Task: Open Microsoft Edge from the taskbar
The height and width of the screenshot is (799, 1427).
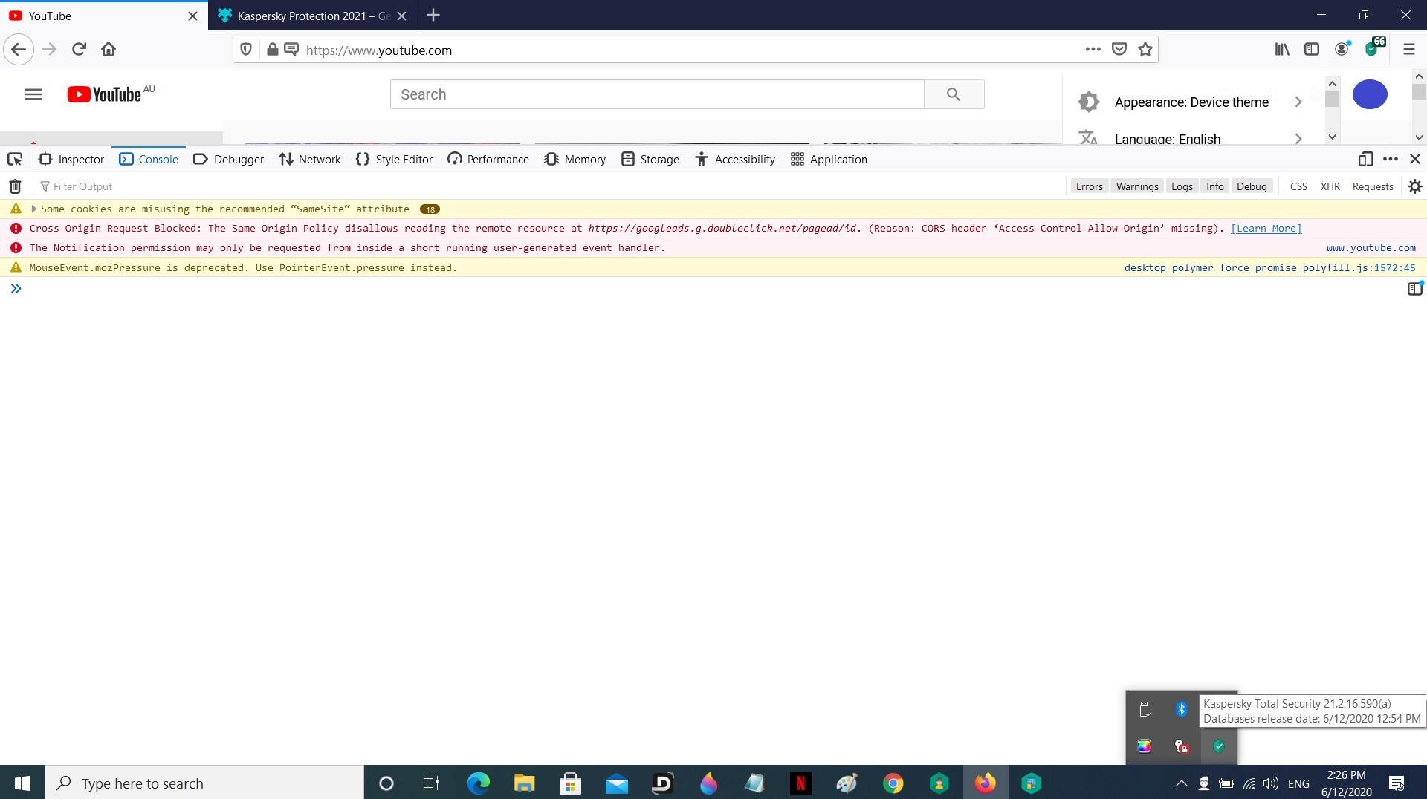Action: click(478, 783)
